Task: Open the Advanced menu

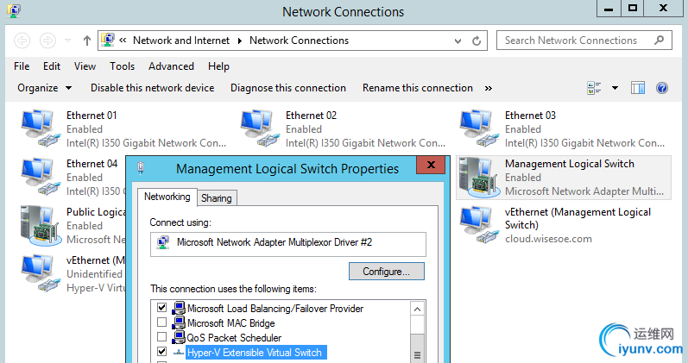Action: (171, 66)
